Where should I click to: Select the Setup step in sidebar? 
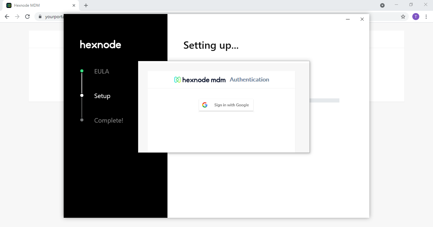pyautogui.click(x=102, y=96)
